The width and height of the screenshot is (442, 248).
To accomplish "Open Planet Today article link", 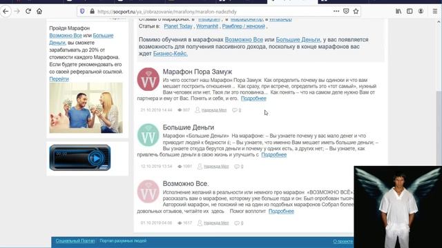I will [x=178, y=26].
